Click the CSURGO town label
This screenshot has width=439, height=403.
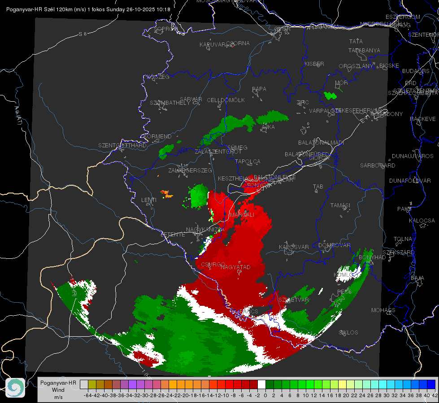[x=213, y=265]
